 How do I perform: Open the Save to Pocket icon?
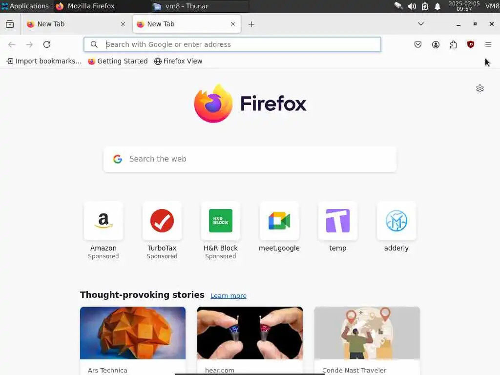[x=418, y=44]
